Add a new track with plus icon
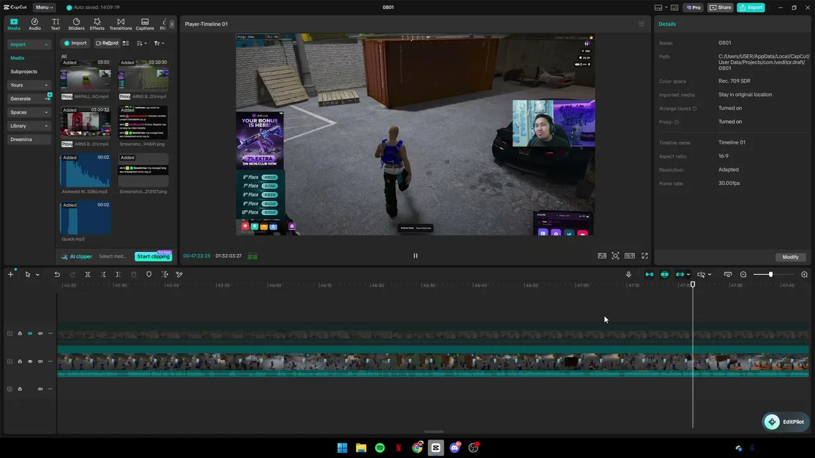 pyautogui.click(x=10, y=274)
